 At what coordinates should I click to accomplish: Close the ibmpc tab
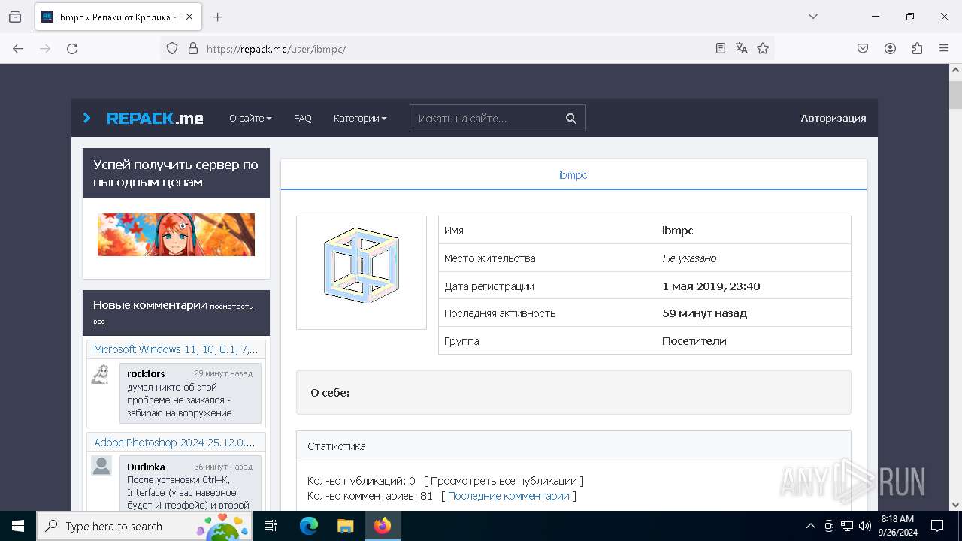(x=189, y=17)
